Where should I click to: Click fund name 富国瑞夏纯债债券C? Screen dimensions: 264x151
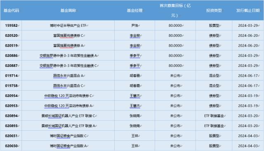coord(68,35)
